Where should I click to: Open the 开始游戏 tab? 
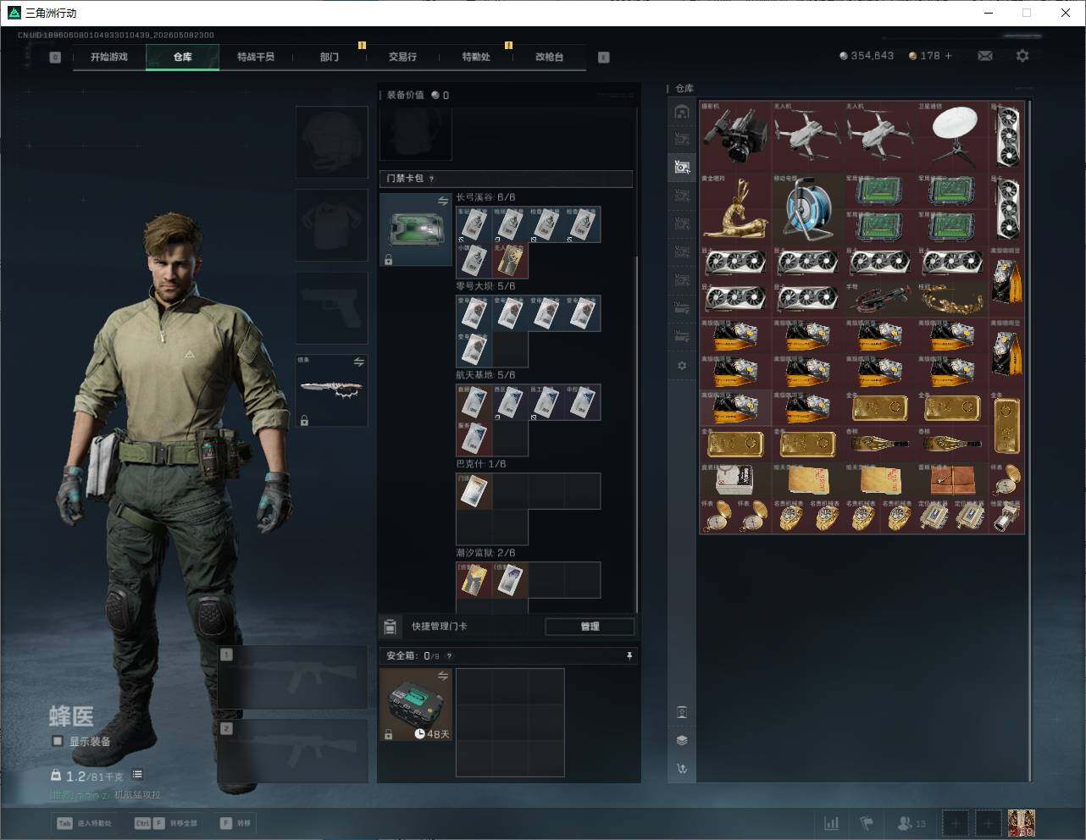click(109, 57)
